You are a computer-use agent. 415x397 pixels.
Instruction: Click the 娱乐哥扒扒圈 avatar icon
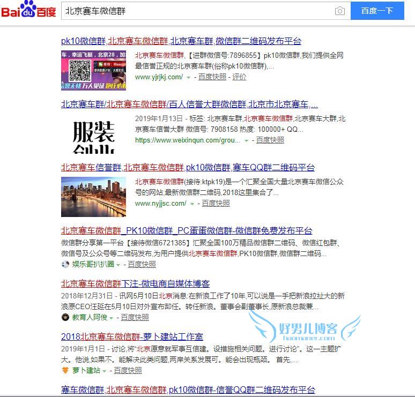[65, 264]
